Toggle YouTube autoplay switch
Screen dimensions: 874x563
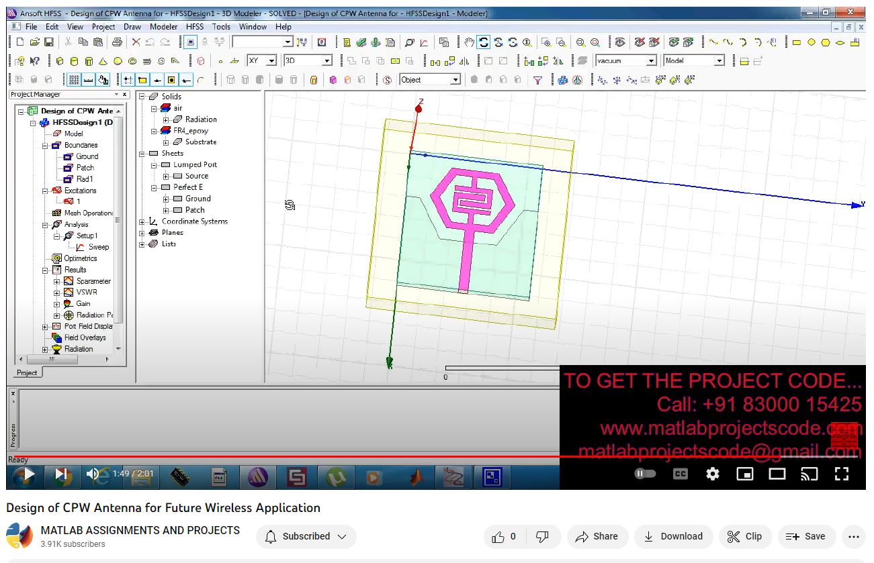pos(645,474)
